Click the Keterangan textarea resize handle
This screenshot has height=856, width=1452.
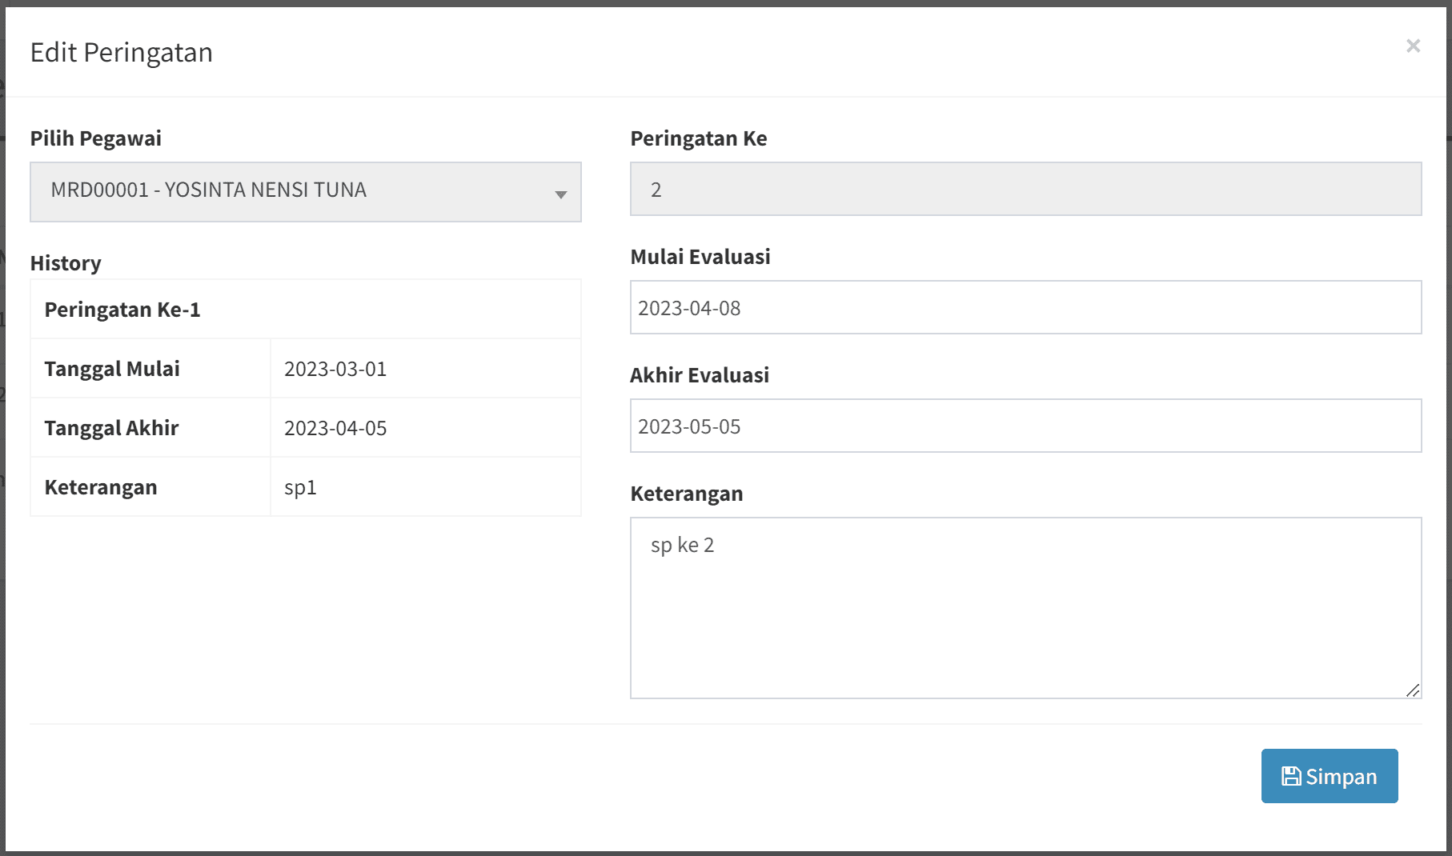[1413, 690]
